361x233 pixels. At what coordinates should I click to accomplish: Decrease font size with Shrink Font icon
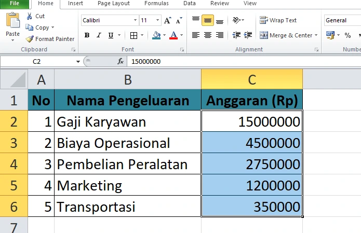(179, 20)
